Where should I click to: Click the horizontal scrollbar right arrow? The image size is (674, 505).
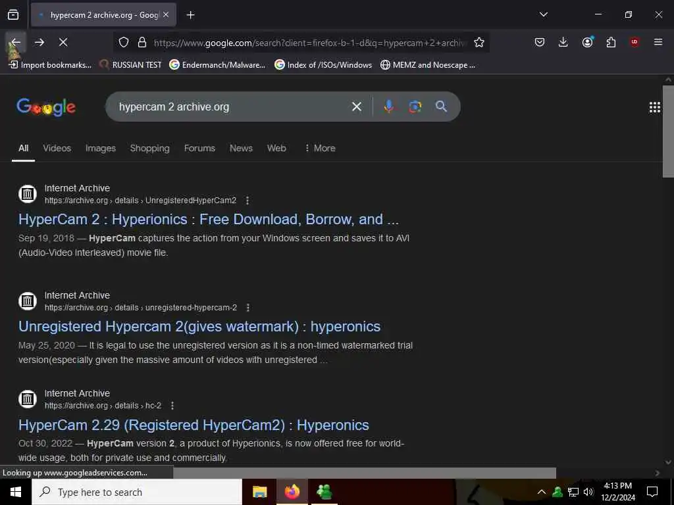click(x=658, y=473)
